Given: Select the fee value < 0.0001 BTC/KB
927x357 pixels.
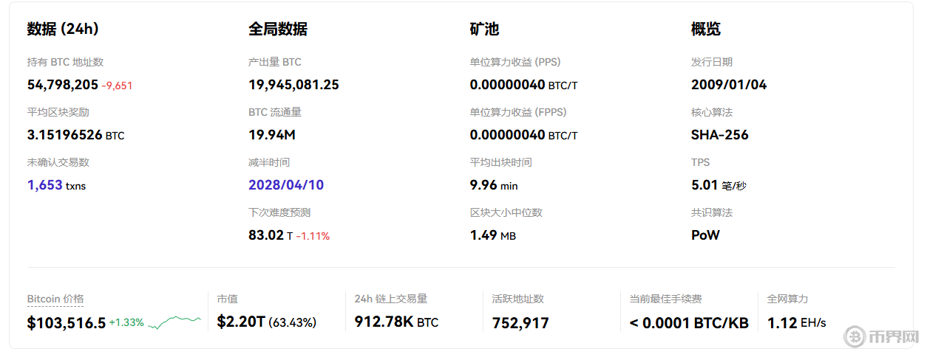Looking at the screenshot, I should point(689,322).
